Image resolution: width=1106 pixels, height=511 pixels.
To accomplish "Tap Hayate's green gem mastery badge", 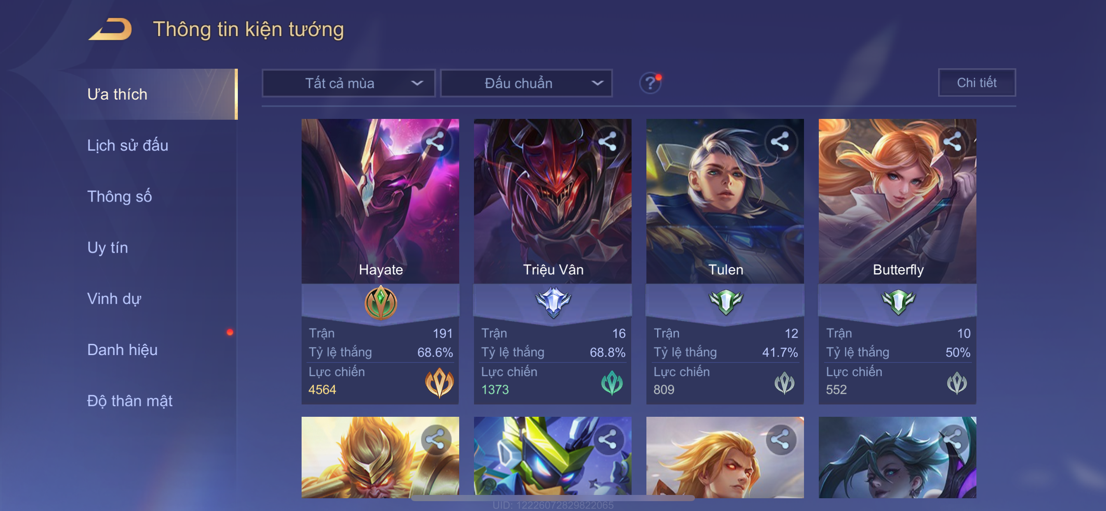I will (x=381, y=303).
